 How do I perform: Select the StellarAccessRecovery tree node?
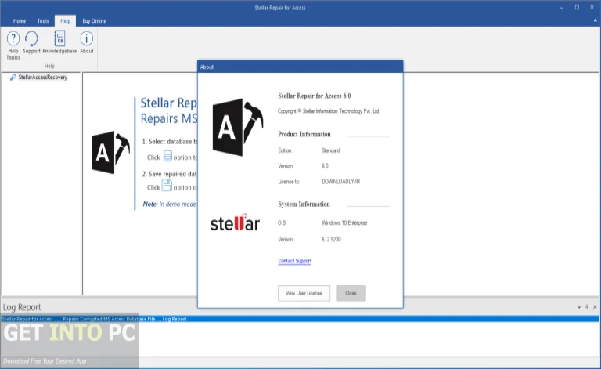[42, 77]
